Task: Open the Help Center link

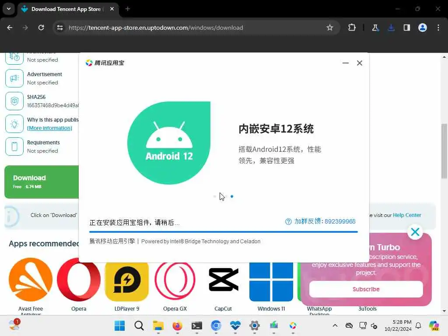Action: coord(407,215)
